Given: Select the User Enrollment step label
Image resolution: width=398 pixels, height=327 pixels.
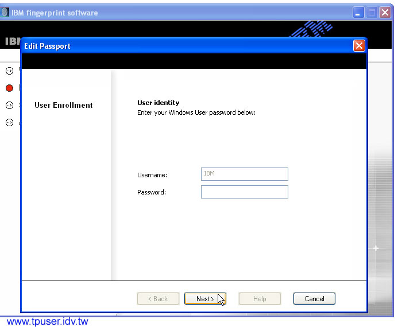Looking at the screenshot, I should (x=63, y=106).
